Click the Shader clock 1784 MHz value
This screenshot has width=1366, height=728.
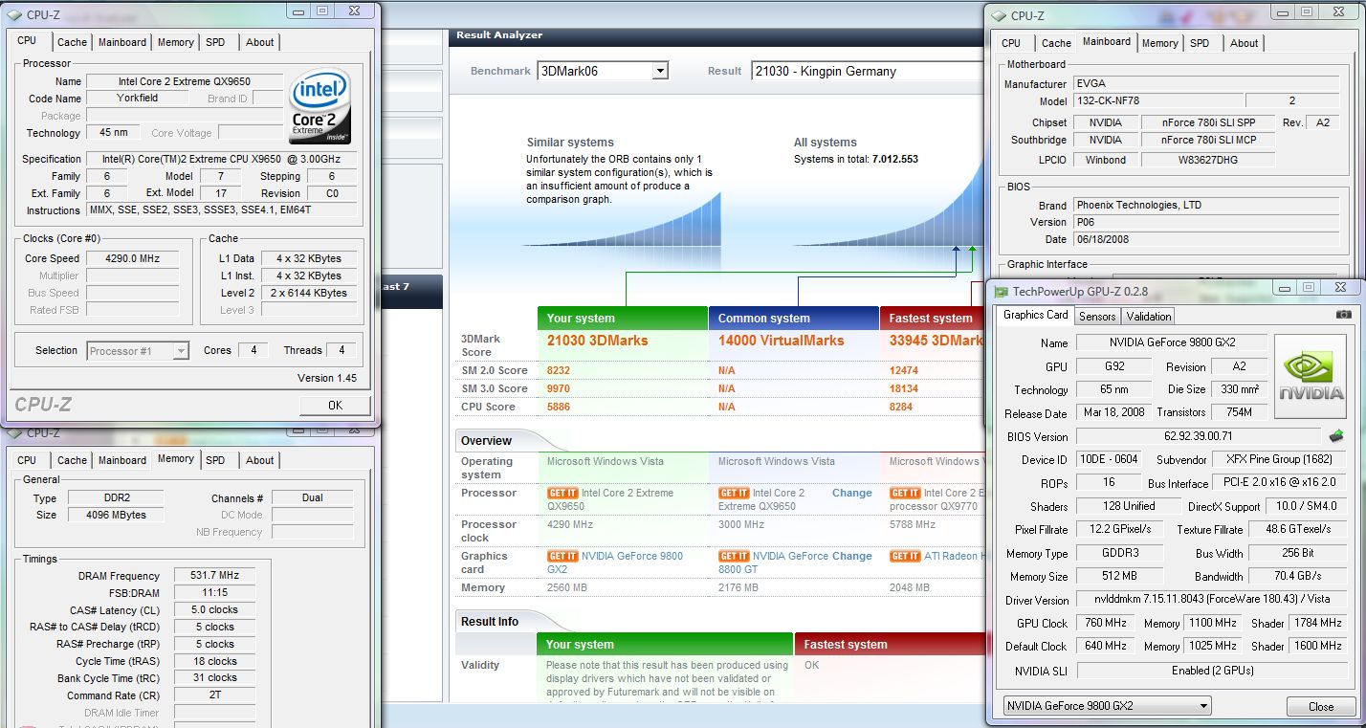click(1318, 623)
